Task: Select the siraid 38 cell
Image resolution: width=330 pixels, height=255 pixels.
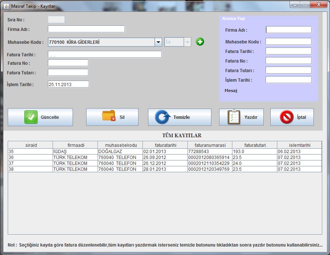Action: [x=31, y=169]
